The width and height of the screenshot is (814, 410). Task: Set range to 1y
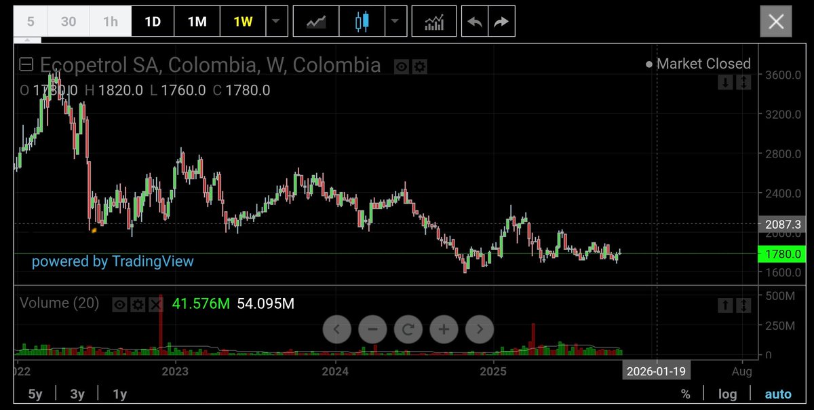[x=119, y=394]
